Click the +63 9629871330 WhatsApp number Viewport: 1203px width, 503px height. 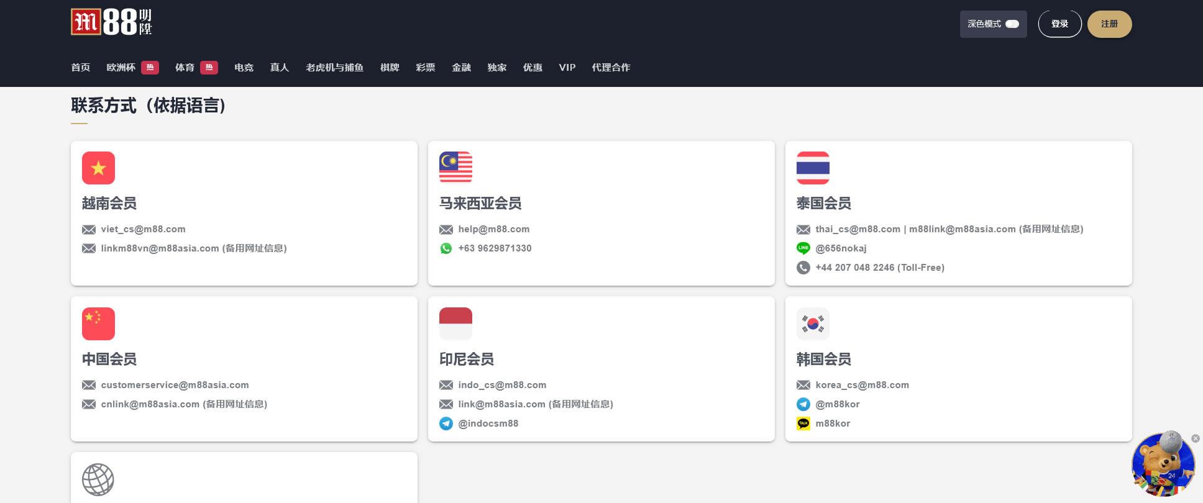495,248
